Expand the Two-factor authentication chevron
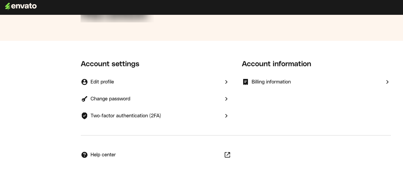The image size is (403, 176). [x=226, y=116]
